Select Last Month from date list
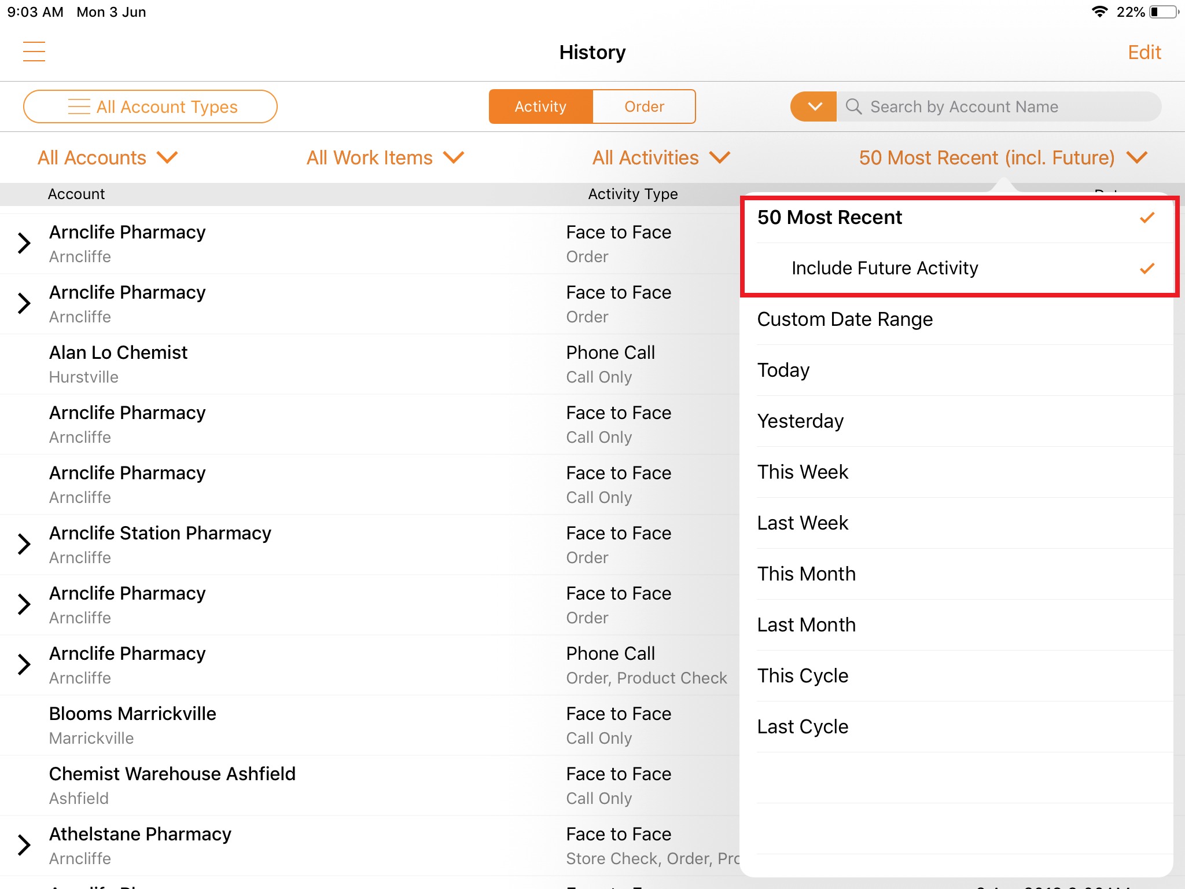Viewport: 1185px width, 889px height. coord(806,625)
